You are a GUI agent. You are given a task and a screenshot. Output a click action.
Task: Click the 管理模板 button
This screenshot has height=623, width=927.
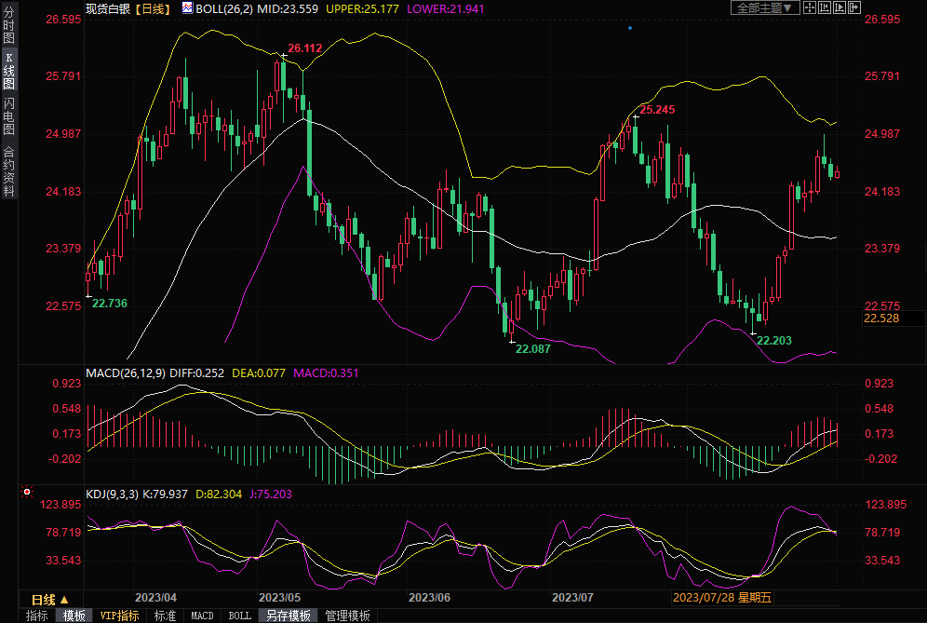click(347, 616)
